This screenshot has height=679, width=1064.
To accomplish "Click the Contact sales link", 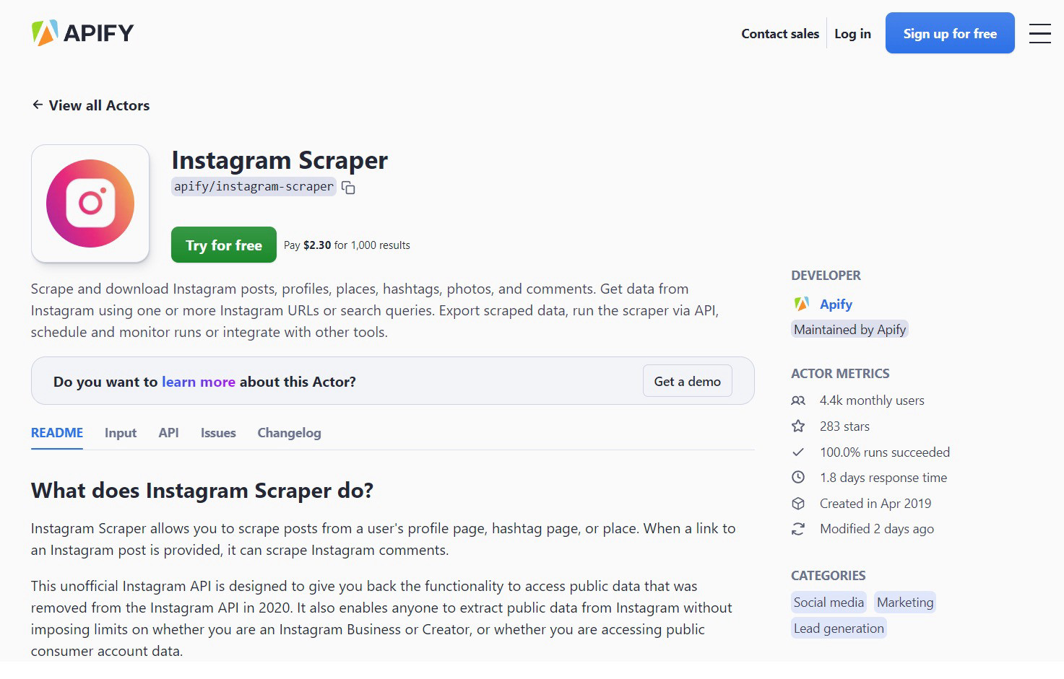I will click(x=780, y=34).
